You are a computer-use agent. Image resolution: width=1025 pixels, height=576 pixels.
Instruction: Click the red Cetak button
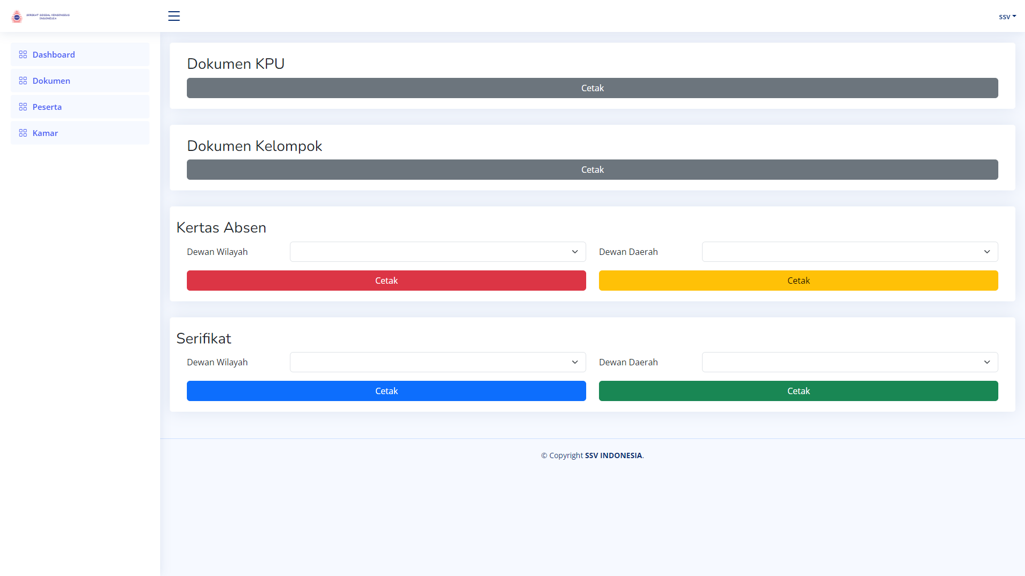click(x=386, y=281)
